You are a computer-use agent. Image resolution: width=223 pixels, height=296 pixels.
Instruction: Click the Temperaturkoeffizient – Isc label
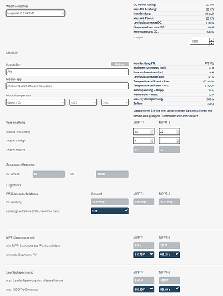(151, 86)
